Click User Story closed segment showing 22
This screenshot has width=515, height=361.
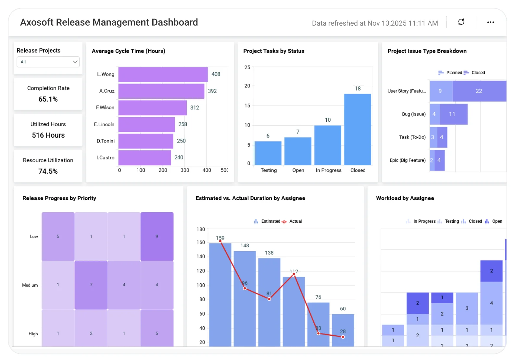coord(479,91)
